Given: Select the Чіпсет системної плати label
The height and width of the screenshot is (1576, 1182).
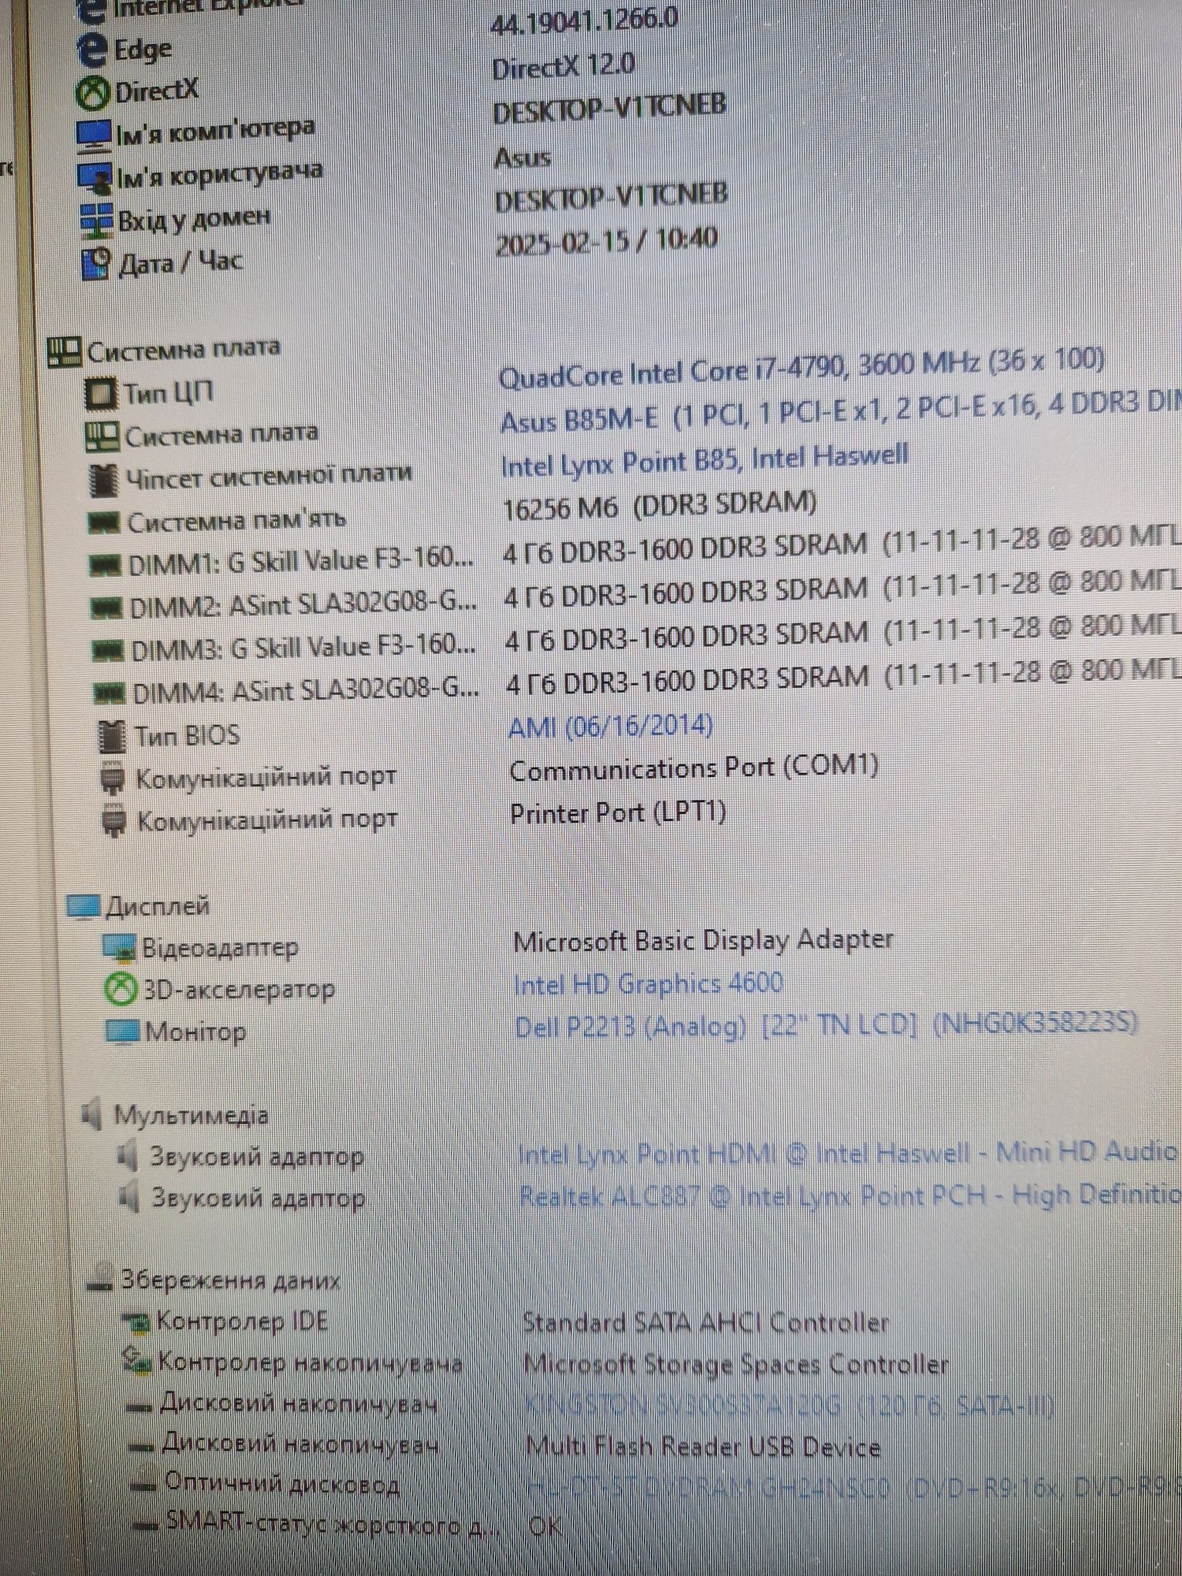Looking at the screenshot, I should point(269,476).
